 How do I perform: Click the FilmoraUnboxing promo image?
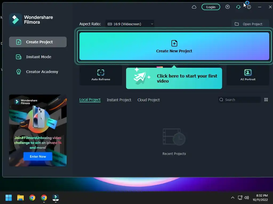(x=38, y=130)
